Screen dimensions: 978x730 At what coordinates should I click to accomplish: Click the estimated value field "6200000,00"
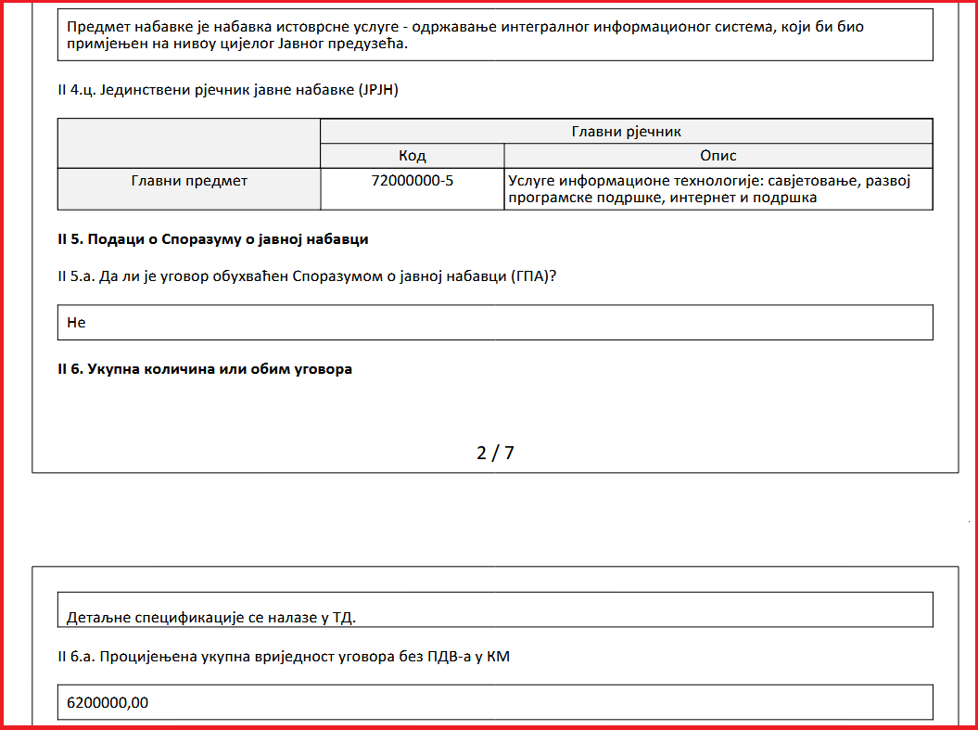(495, 702)
